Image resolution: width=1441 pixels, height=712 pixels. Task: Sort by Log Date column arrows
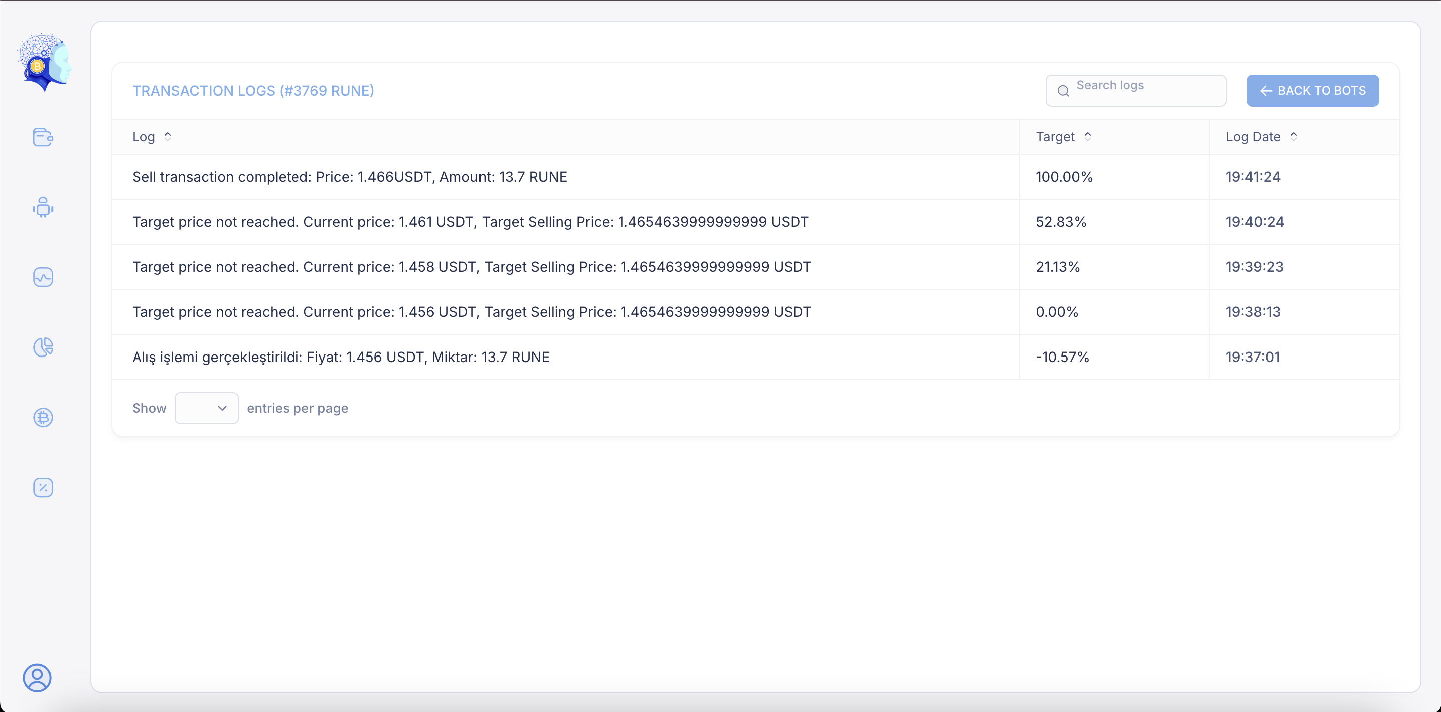[x=1294, y=136]
